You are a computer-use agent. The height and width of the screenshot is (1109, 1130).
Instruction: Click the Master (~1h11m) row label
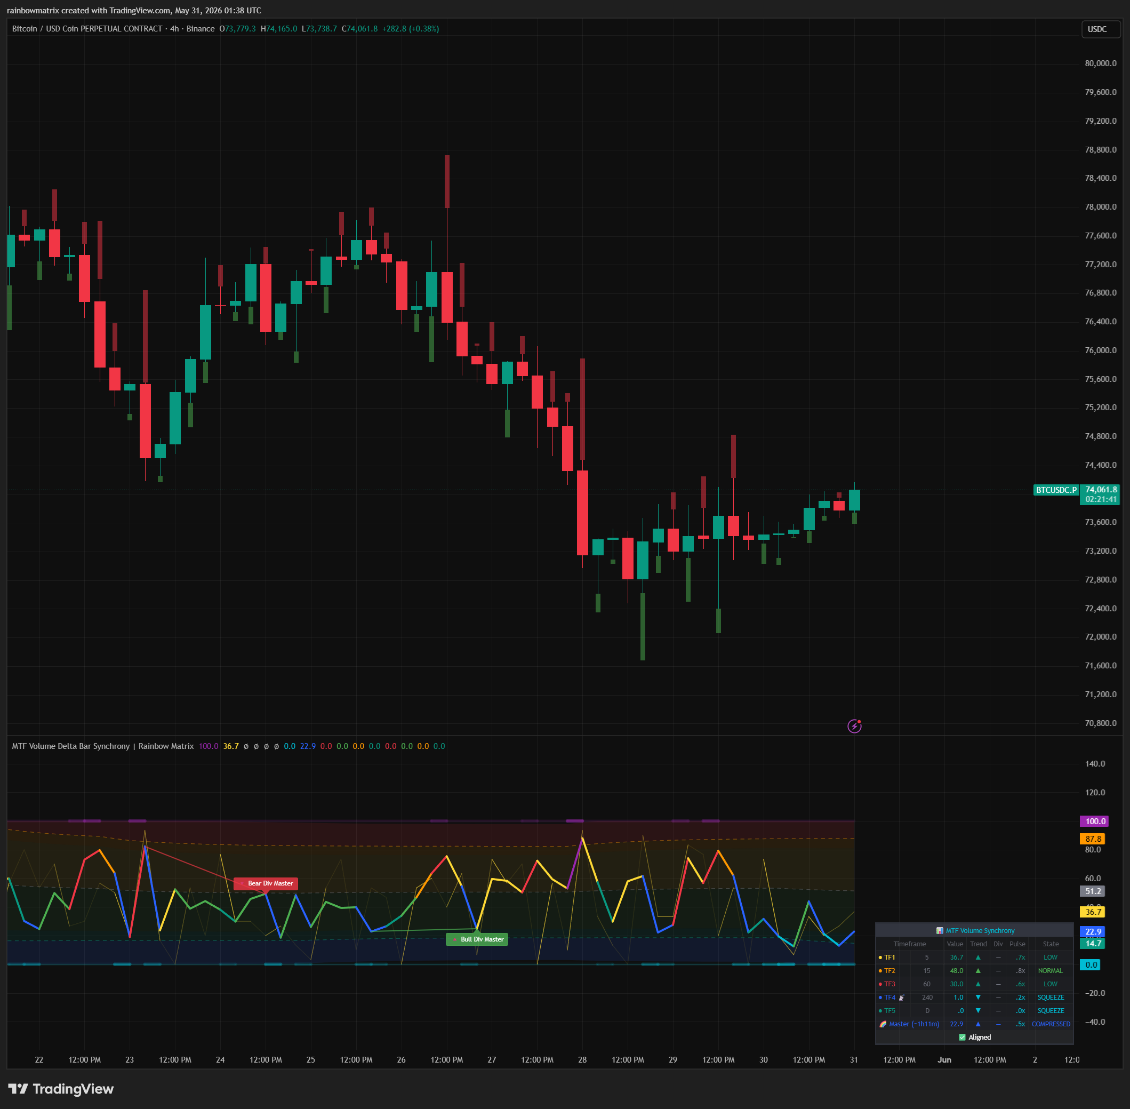pyautogui.click(x=914, y=1024)
